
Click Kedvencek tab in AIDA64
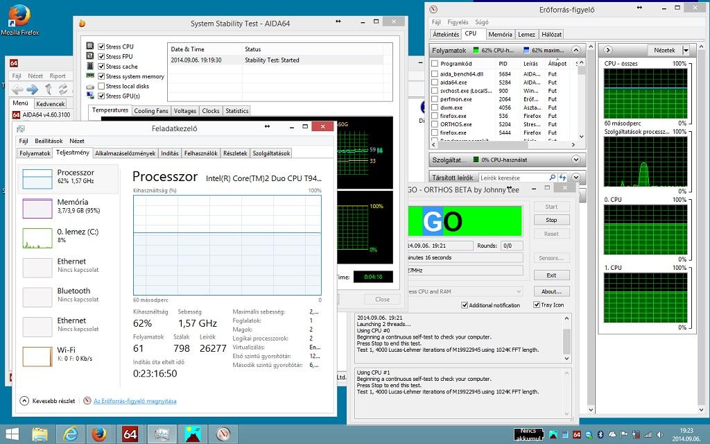pyautogui.click(x=50, y=104)
